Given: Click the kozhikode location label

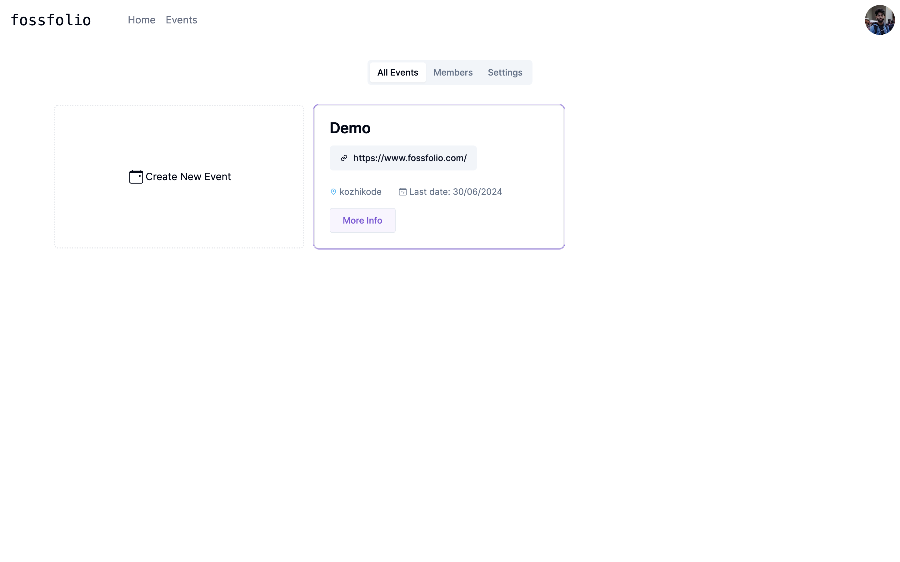Looking at the screenshot, I should point(360,192).
